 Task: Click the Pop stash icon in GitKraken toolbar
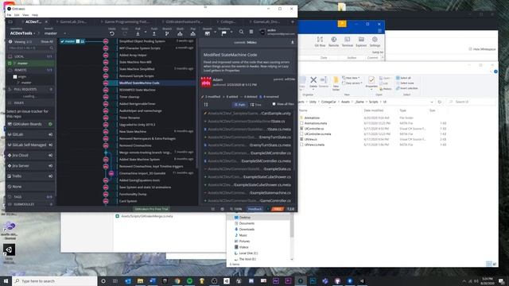[192, 33]
